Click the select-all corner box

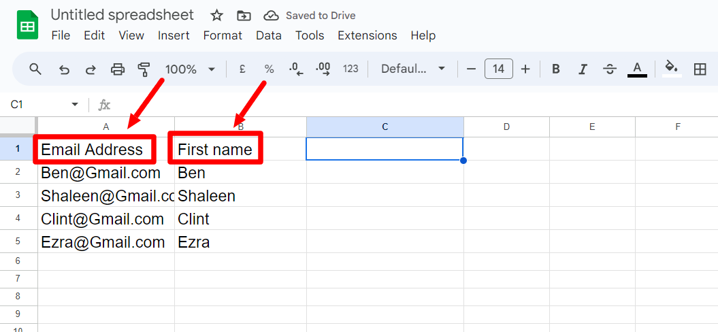18,127
